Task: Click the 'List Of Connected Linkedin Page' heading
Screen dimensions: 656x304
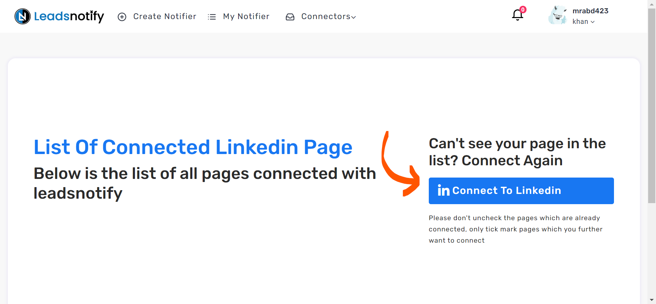Action: click(193, 147)
